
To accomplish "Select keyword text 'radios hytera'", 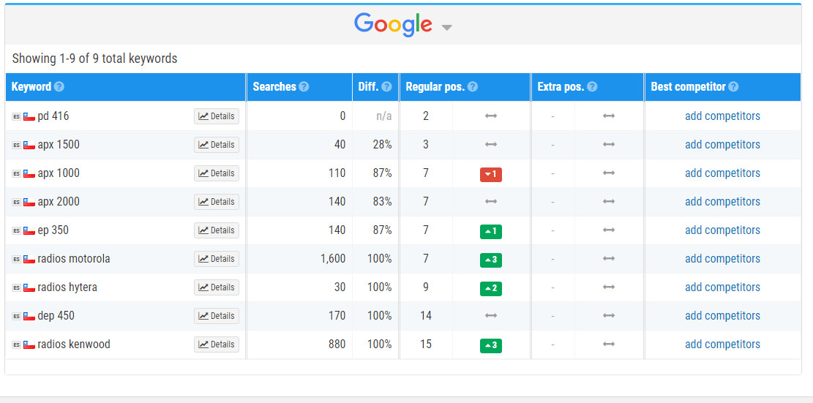I will (67, 287).
